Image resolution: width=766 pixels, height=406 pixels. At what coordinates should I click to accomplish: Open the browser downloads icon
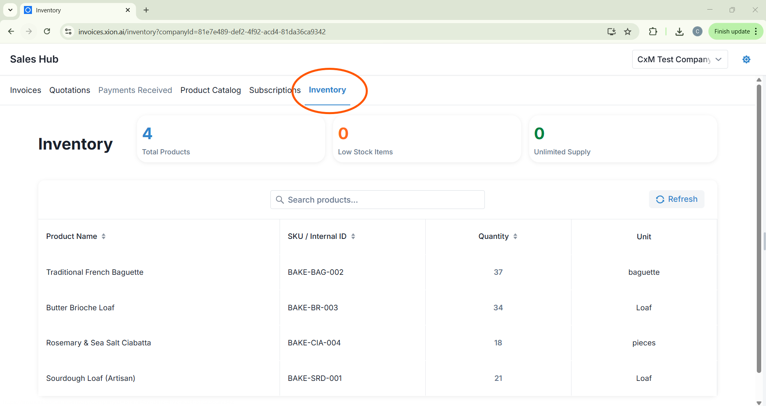pyautogui.click(x=679, y=32)
